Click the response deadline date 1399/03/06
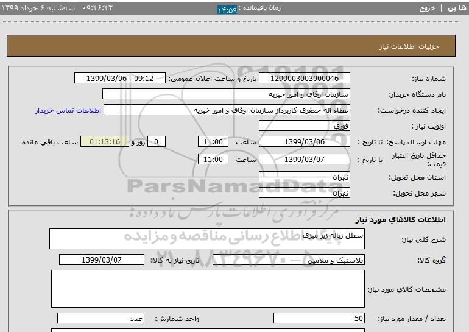469x332 pixels. pyautogui.click(x=305, y=141)
